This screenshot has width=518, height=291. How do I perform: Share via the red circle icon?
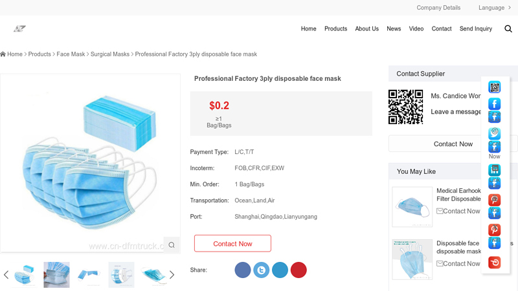point(298,270)
